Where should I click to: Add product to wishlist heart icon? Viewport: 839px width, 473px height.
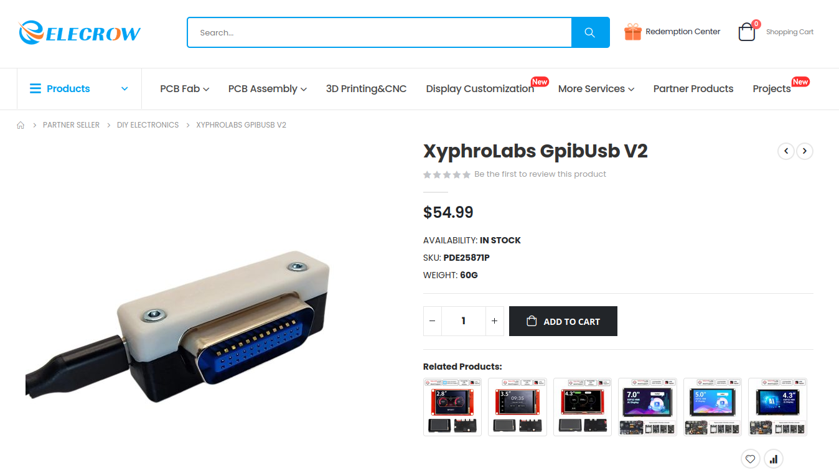click(x=751, y=459)
